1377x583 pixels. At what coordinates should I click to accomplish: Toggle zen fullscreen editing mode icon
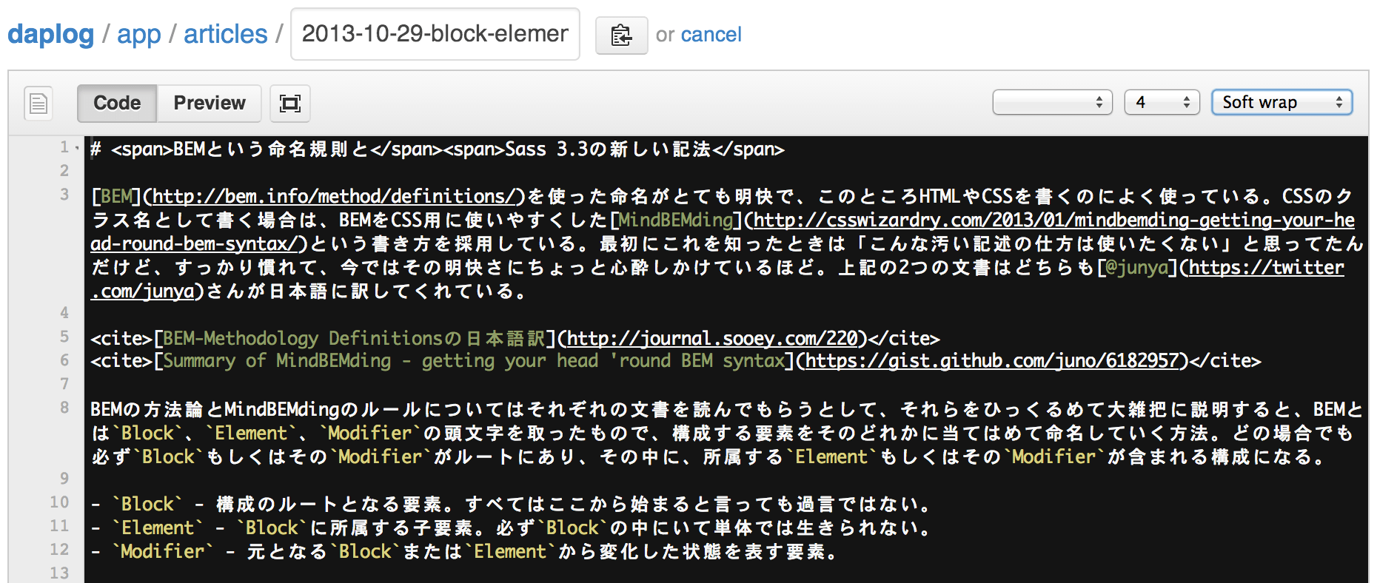click(x=290, y=103)
